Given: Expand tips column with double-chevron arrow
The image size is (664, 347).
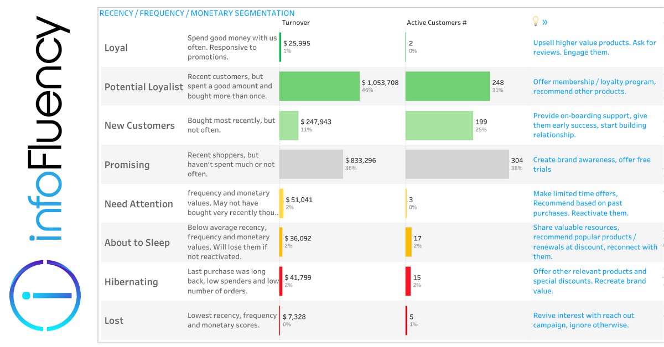Looking at the screenshot, I should (545, 22).
